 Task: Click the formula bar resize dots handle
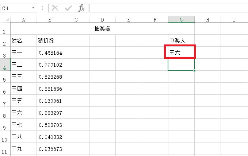pyautogui.click(x=43, y=8)
